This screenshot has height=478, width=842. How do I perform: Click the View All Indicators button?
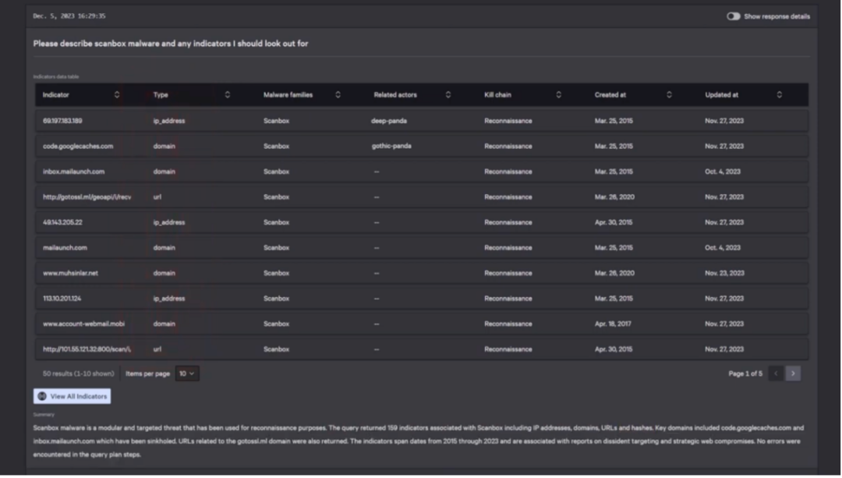point(72,397)
